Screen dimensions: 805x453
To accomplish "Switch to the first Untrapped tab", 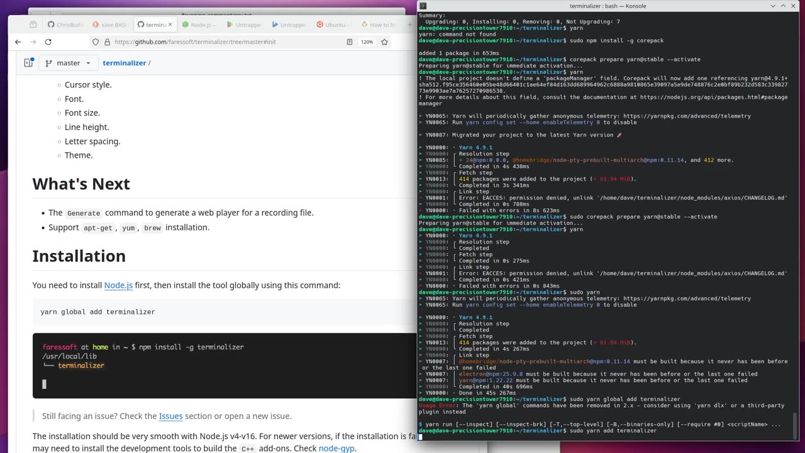I will coord(244,25).
